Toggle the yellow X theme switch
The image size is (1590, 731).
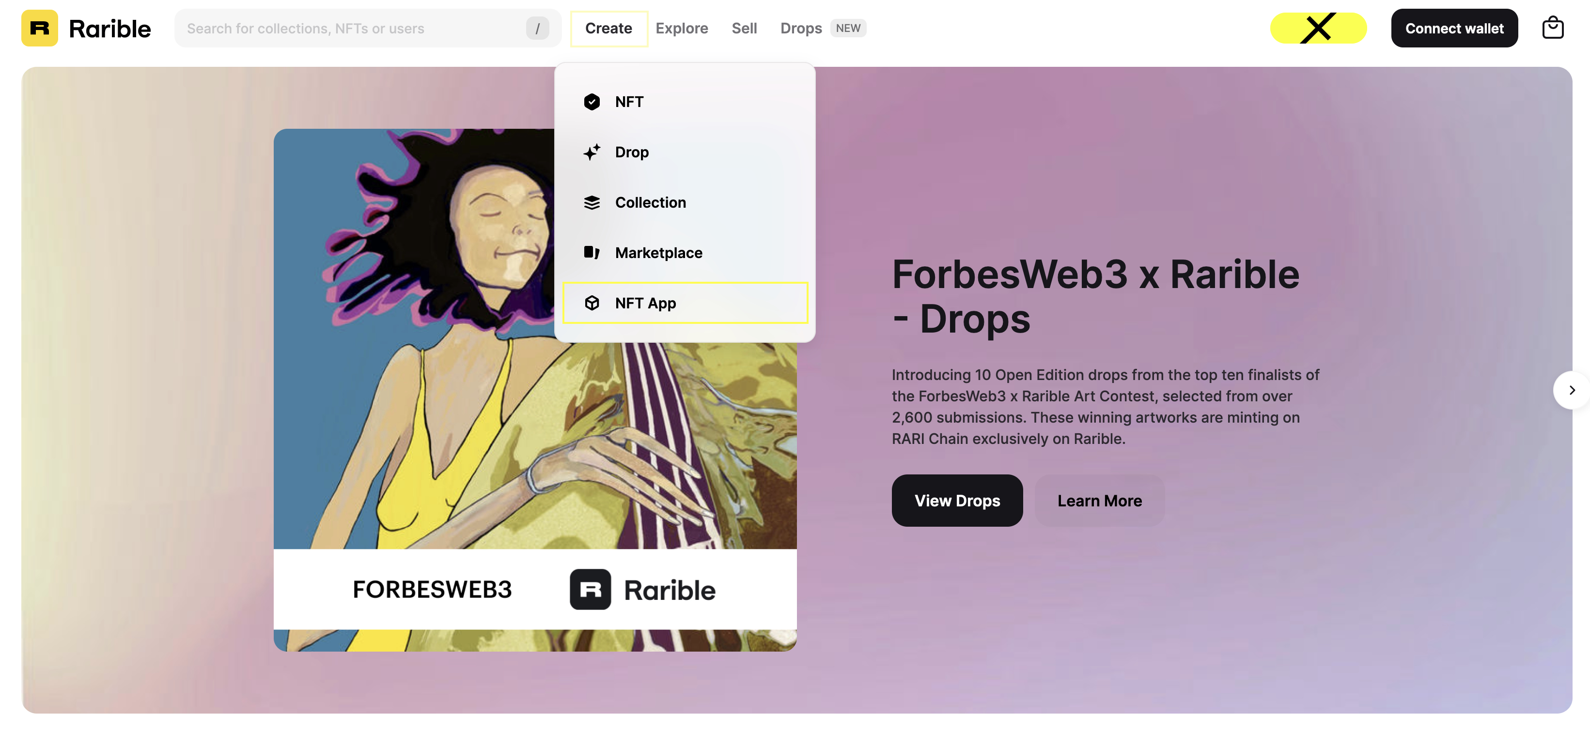pyautogui.click(x=1318, y=29)
